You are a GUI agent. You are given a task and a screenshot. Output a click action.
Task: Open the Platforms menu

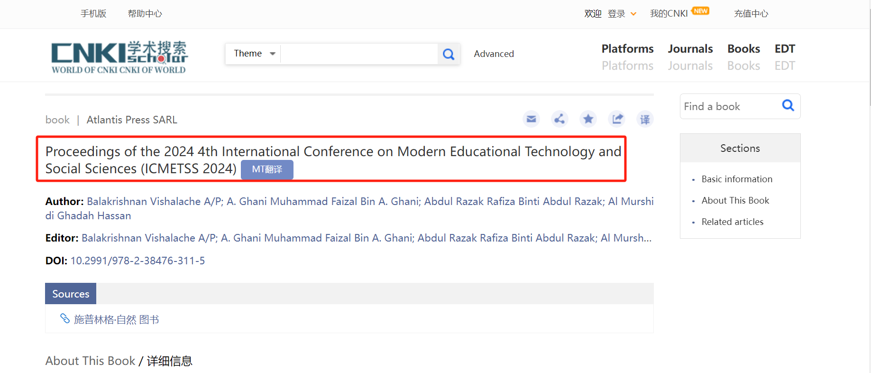627,49
